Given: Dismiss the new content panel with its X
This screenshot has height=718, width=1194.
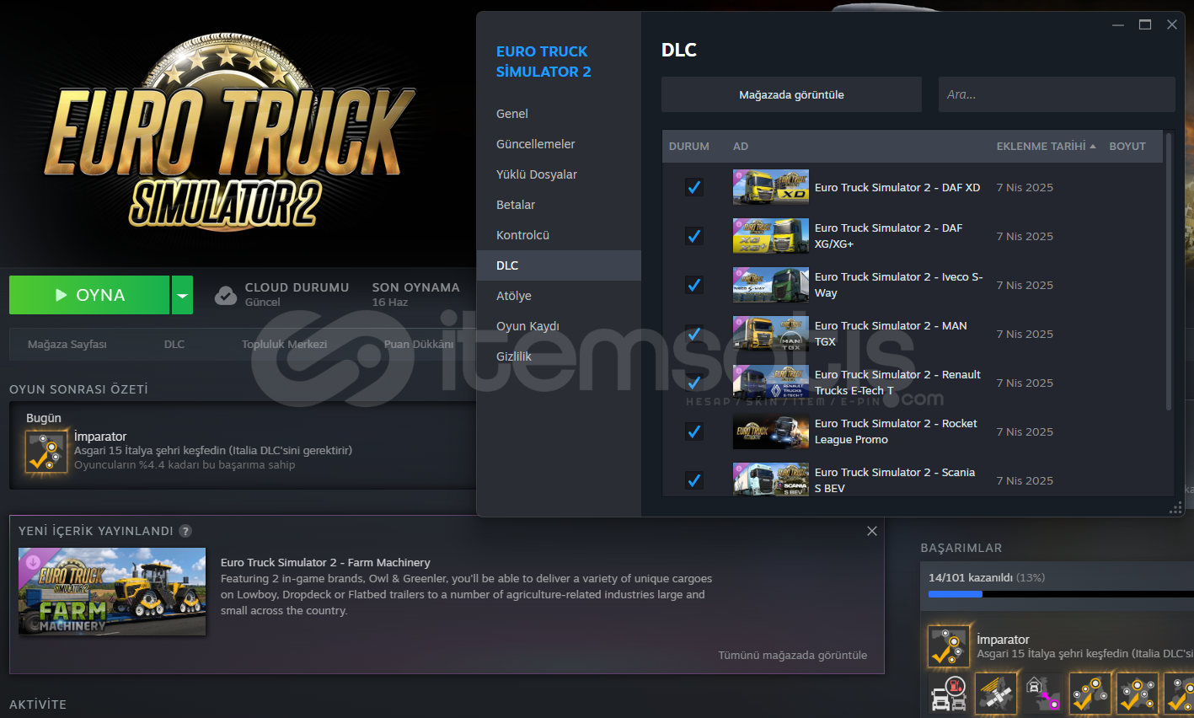Looking at the screenshot, I should click(x=872, y=531).
